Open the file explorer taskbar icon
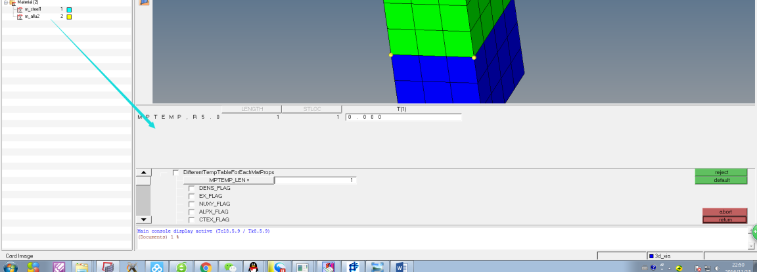 coord(81,267)
